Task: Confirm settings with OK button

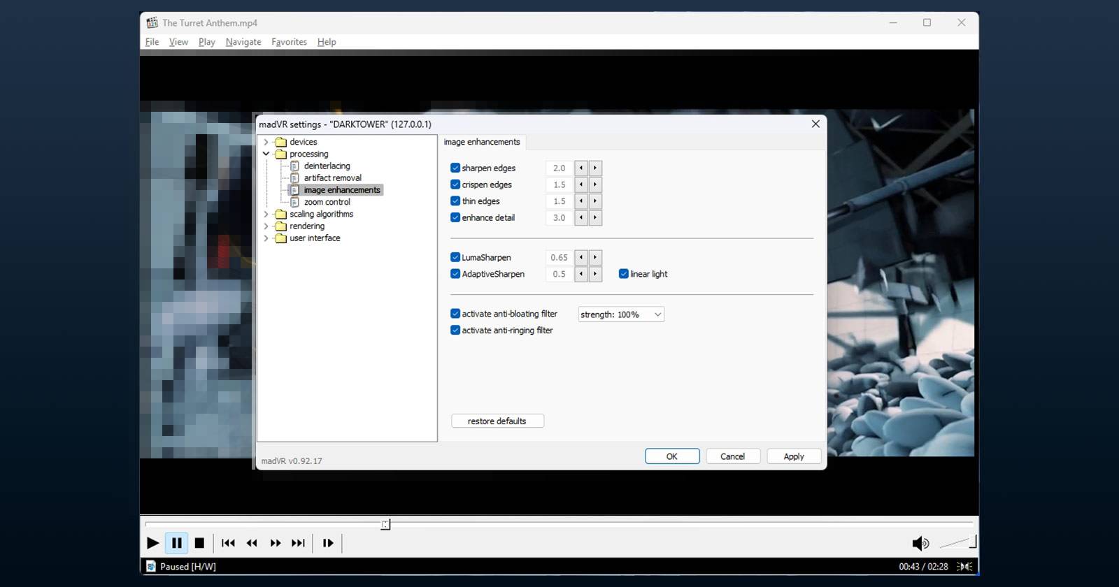Action: coord(672,456)
